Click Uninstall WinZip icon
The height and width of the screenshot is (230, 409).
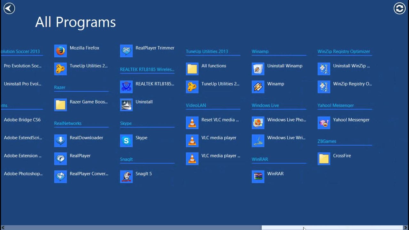coord(324,69)
